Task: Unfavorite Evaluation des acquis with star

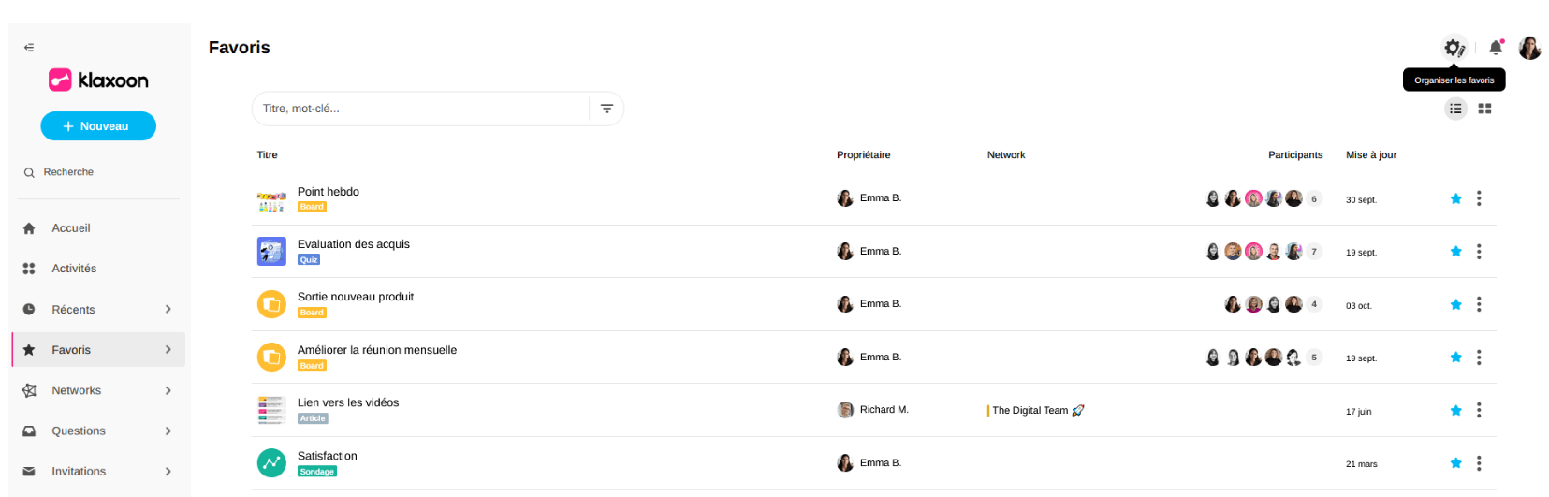Action: [x=1455, y=252]
